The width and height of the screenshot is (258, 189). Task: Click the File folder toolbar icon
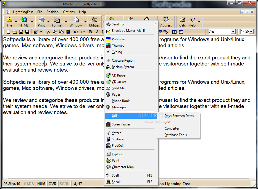9,20
